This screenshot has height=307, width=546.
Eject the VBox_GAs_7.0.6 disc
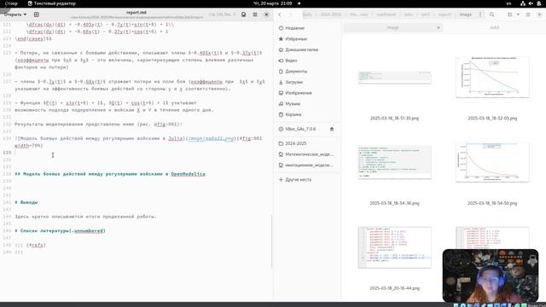(x=332, y=129)
